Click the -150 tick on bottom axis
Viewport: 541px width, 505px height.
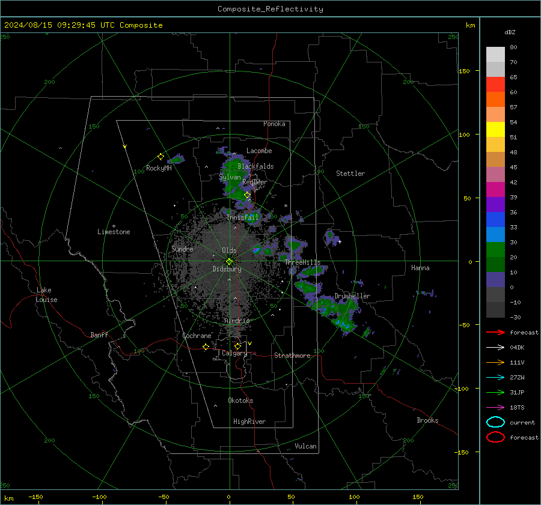coord(35,497)
